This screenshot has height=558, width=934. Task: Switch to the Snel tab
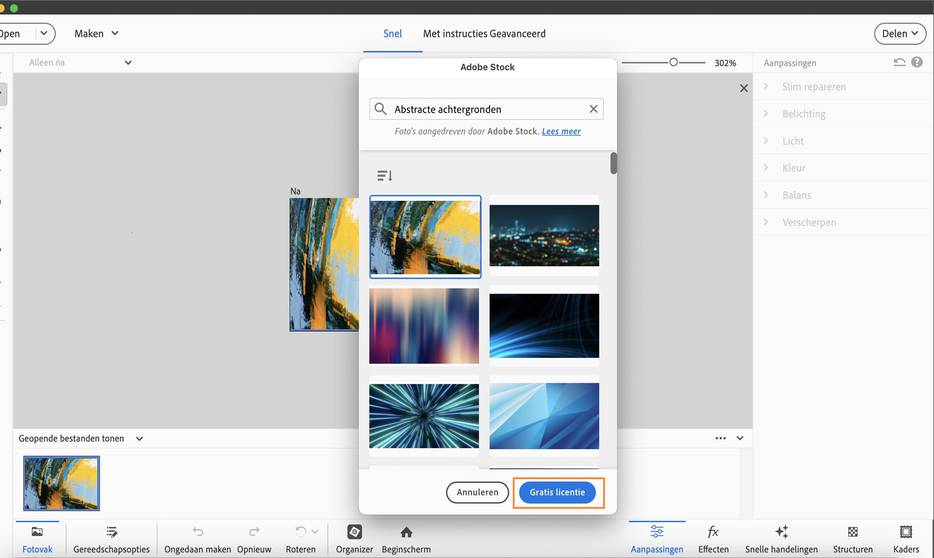tap(392, 33)
